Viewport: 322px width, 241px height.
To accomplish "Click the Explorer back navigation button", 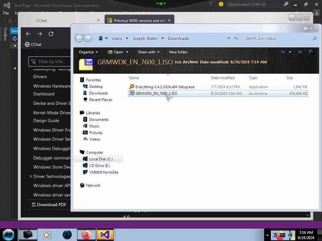I will click(x=79, y=38).
